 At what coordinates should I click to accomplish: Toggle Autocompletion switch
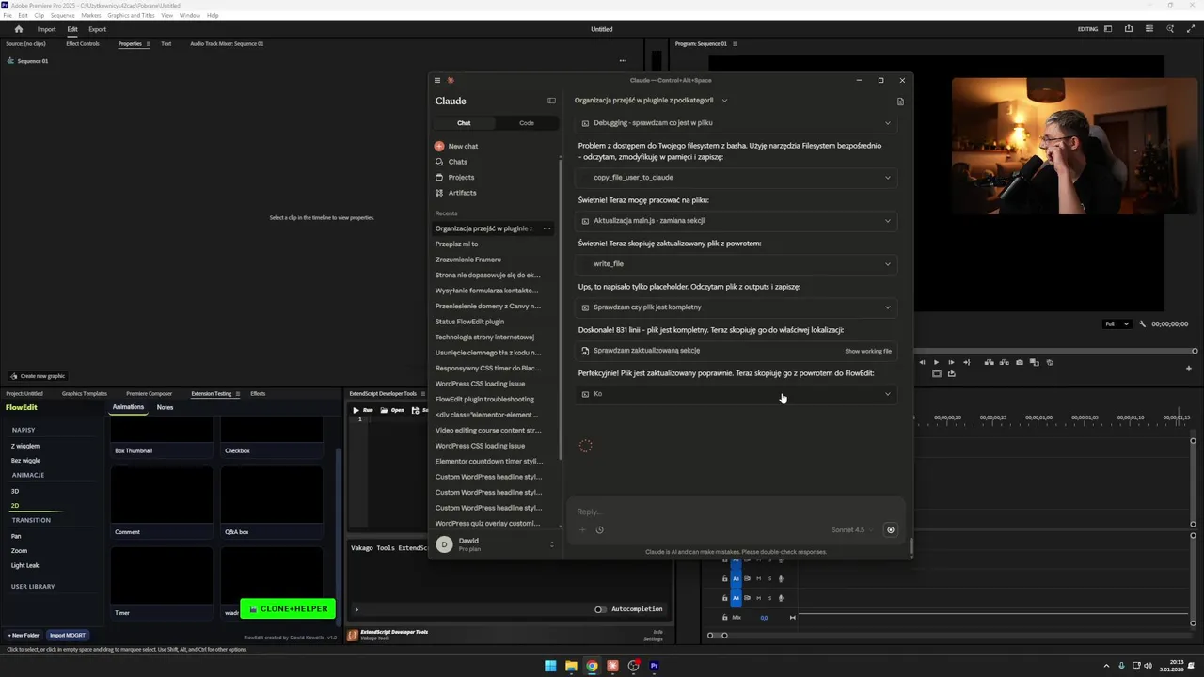coord(600,609)
